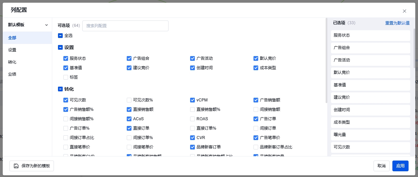The height and width of the screenshot is (177, 418).
Task: Open the 默认模板 template dropdown
Action: point(28,25)
